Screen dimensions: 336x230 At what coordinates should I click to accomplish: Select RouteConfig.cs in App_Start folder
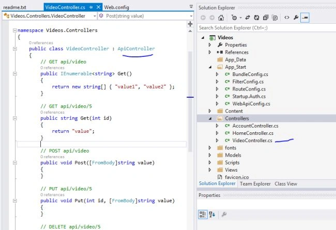coord(249,89)
